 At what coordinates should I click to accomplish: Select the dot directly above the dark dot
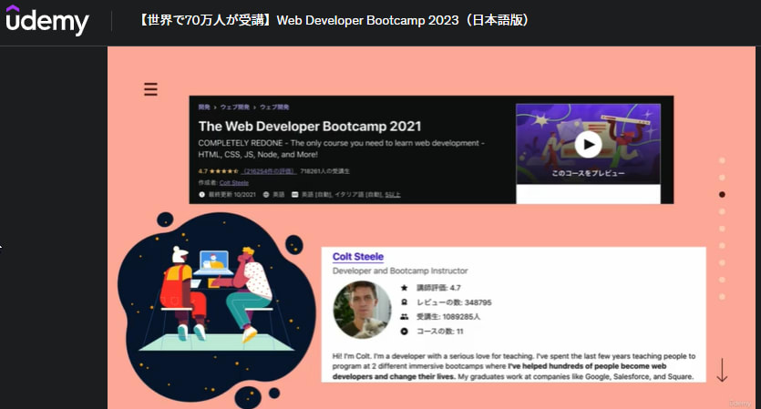[722, 178]
